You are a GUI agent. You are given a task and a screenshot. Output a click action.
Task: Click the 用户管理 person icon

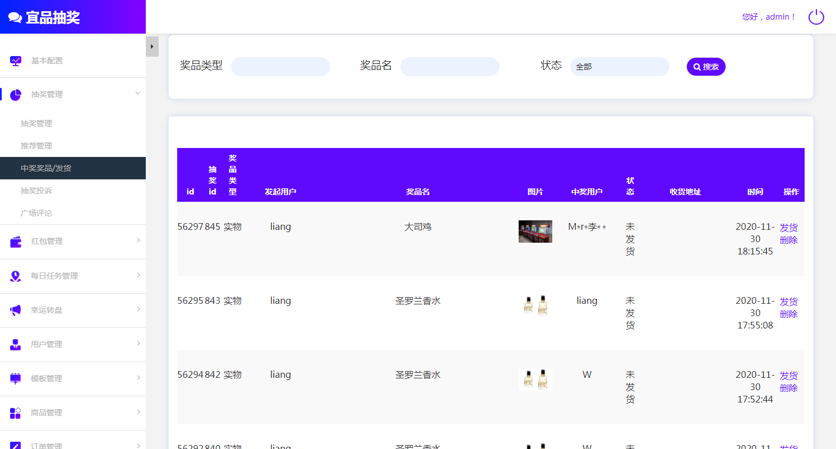[x=16, y=344]
